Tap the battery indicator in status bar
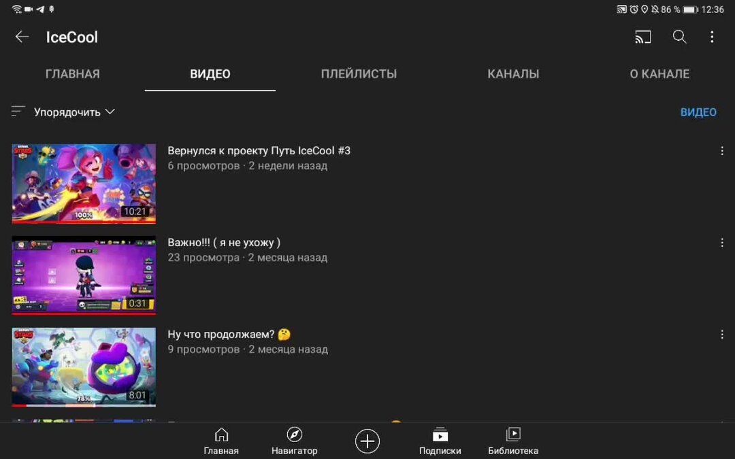The width and height of the screenshot is (735, 459). [x=691, y=10]
